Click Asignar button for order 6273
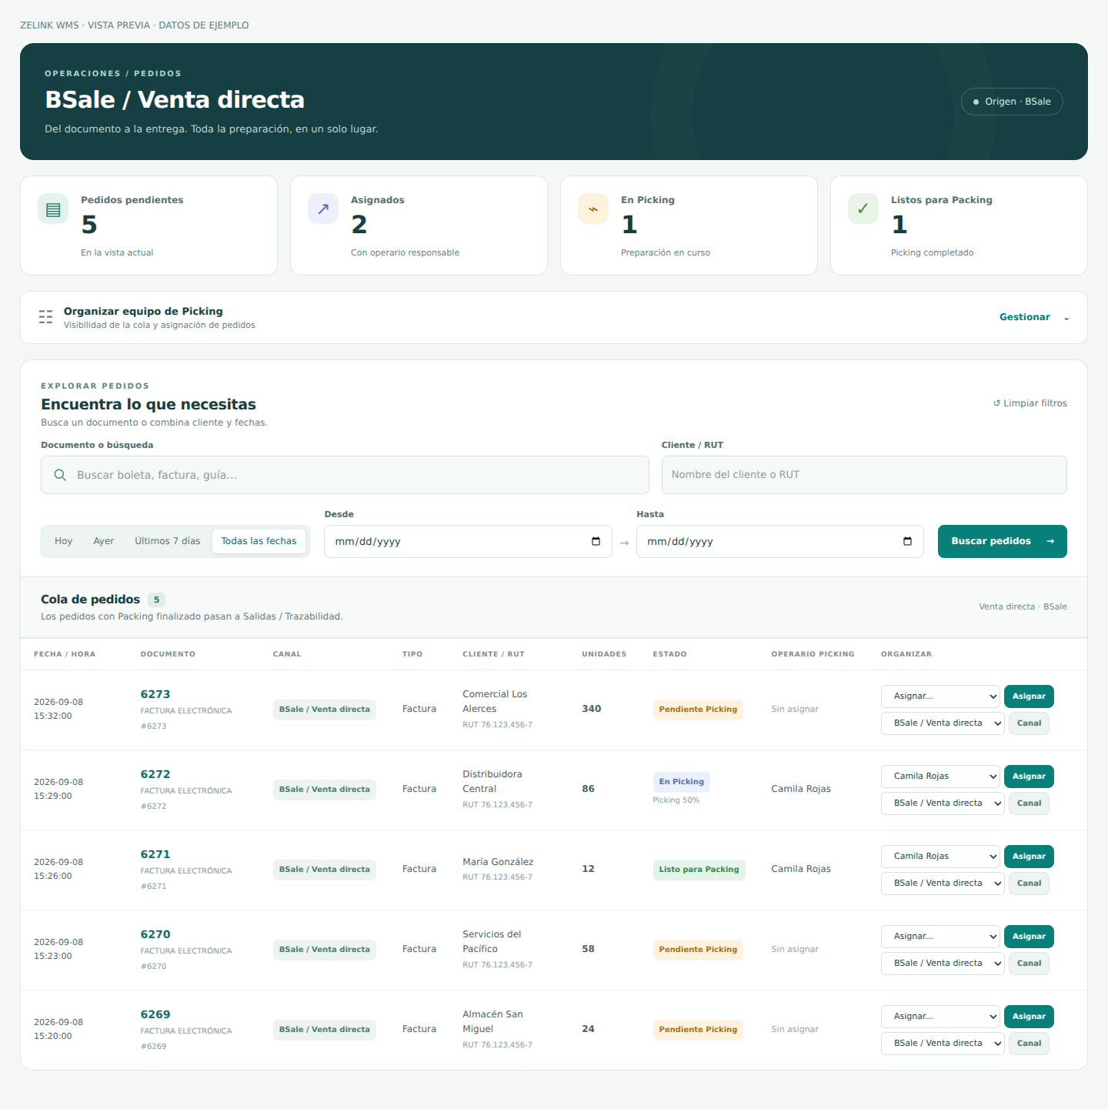The width and height of the screenshot is (1108, 1109). pyautogui.click(x=1029, y=696)
